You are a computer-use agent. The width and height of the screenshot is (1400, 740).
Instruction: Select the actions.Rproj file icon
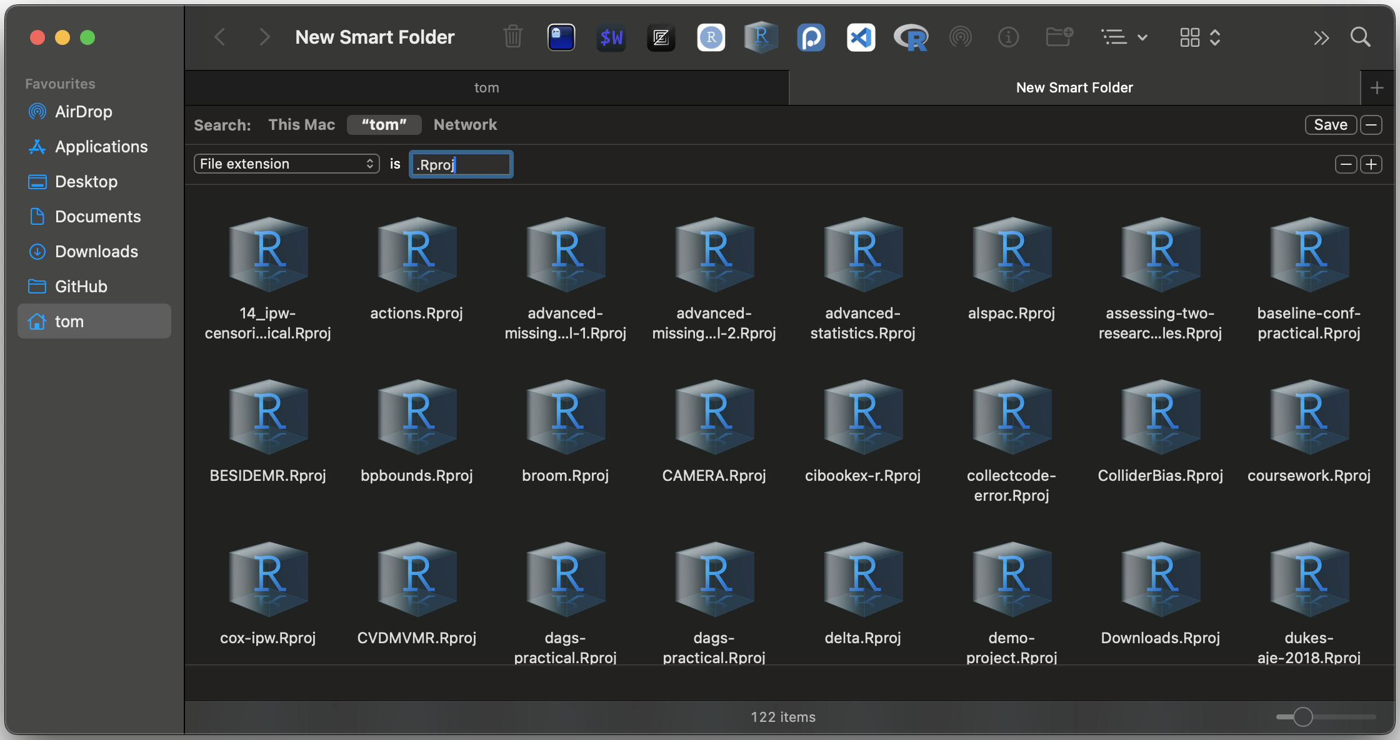point(417,254)
